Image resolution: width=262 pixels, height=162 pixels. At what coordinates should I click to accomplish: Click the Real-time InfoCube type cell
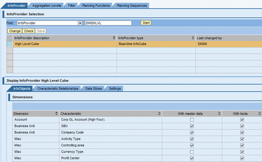point(156,44)
